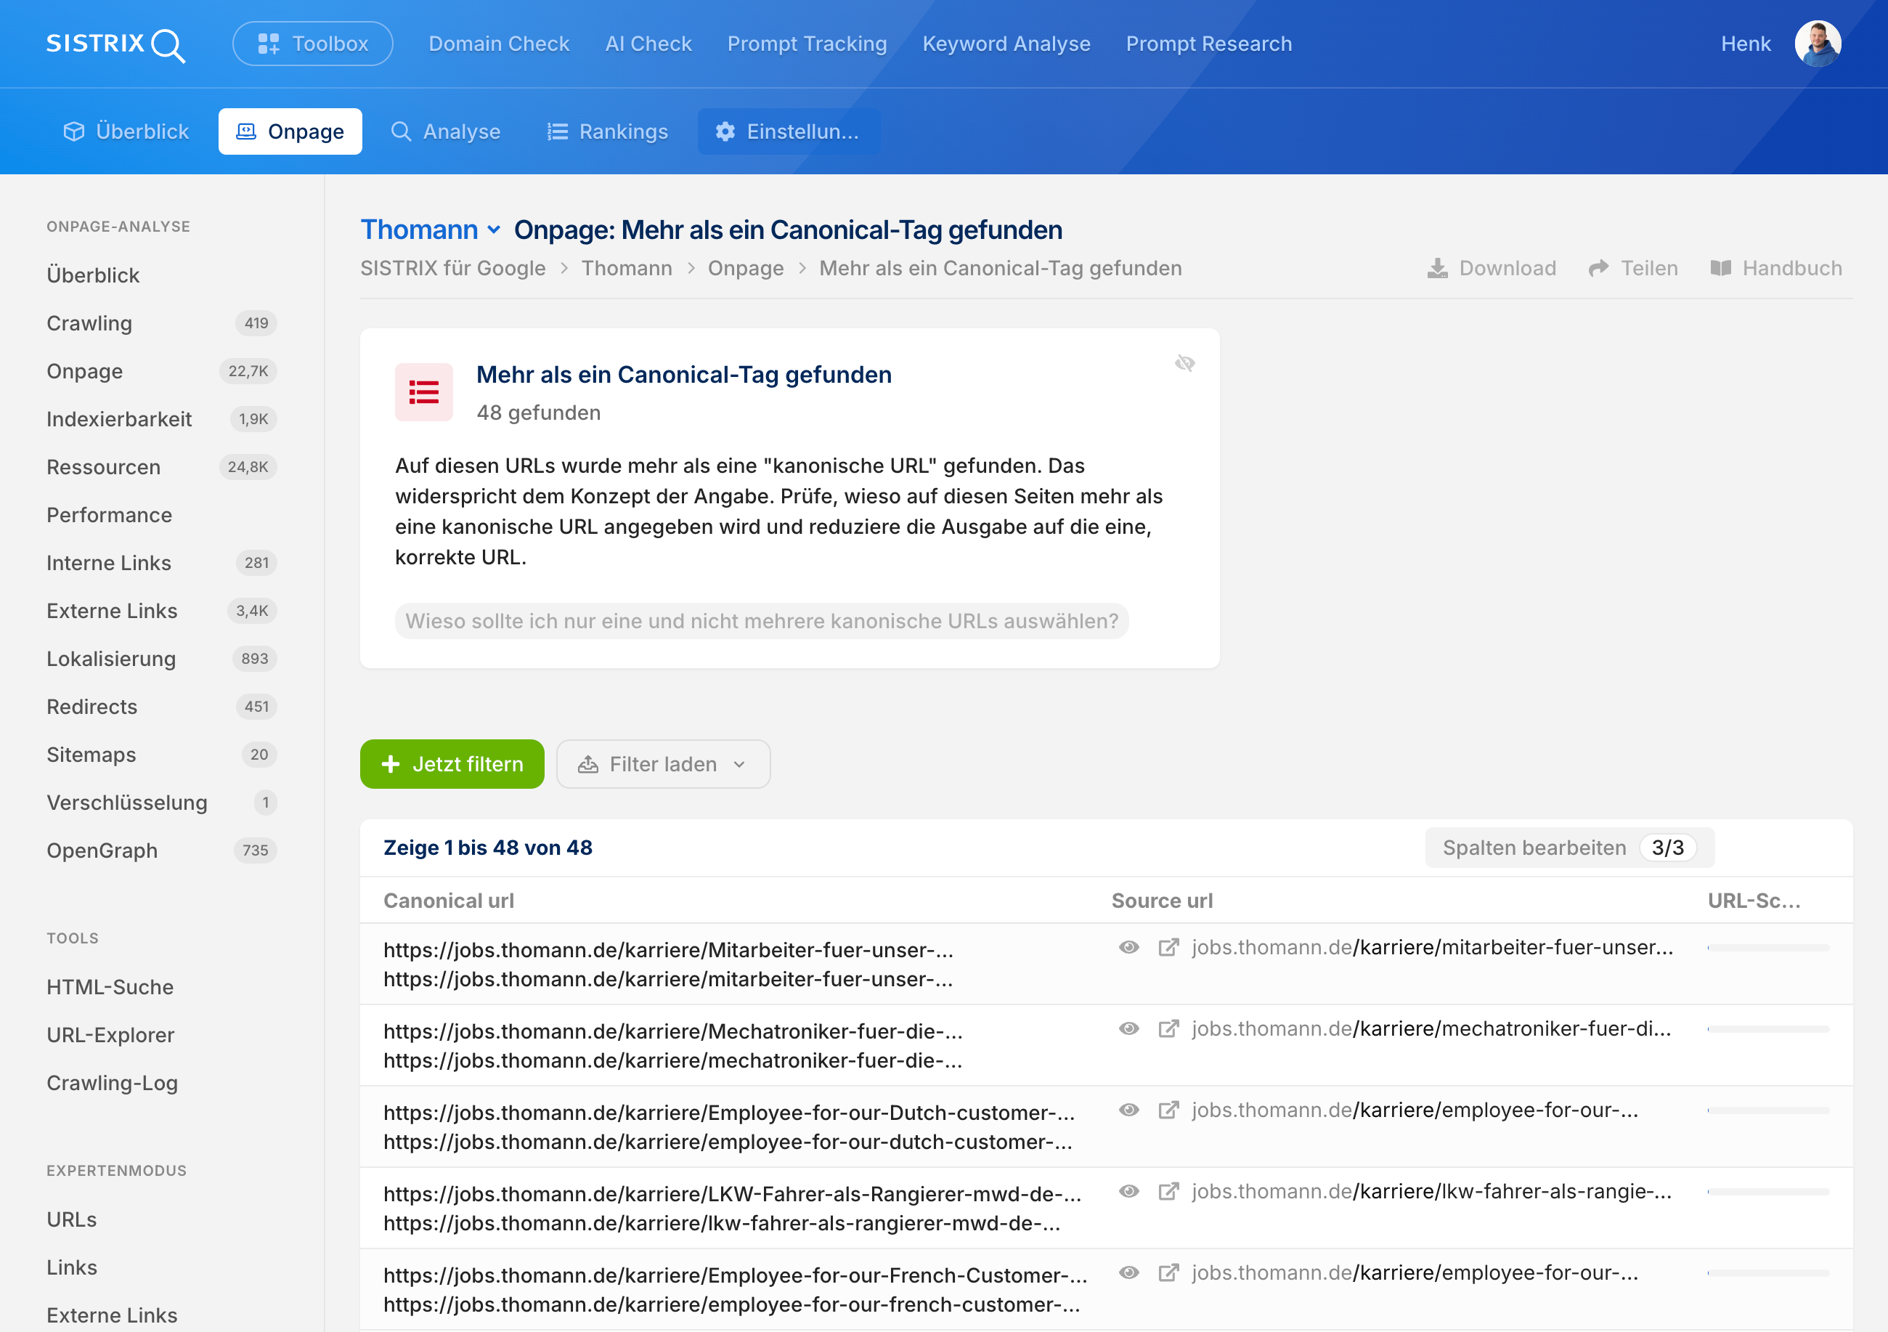Image resolution: width=1888 pixels, height=1332 pixels.
Task: Open Prompt Research
Action: (x=1208, y=44)
